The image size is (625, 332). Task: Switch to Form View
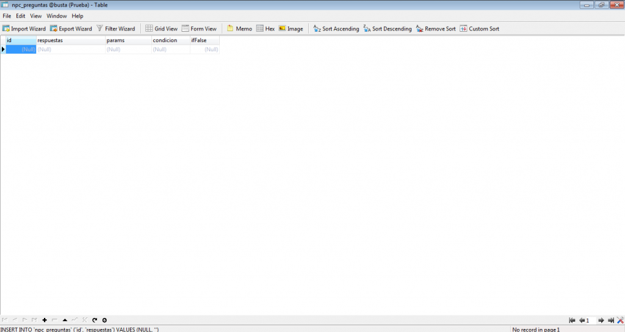click(x=199, y=29)
